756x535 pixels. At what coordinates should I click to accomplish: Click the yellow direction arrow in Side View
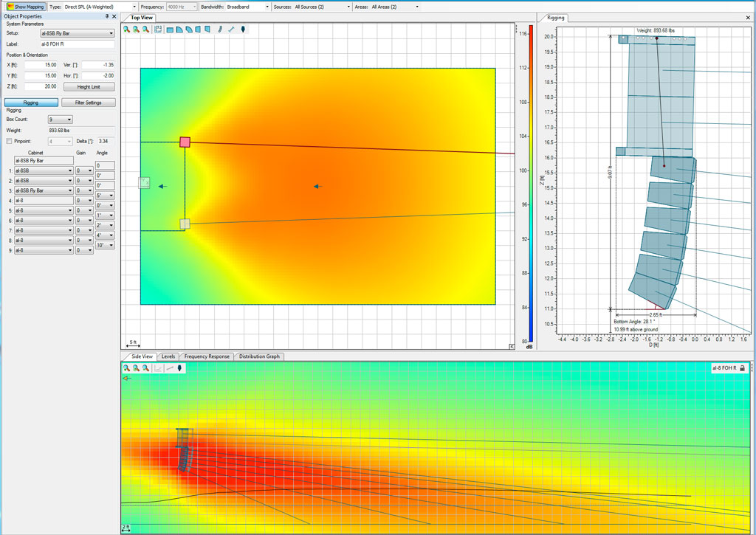click(x=127, y=379)
